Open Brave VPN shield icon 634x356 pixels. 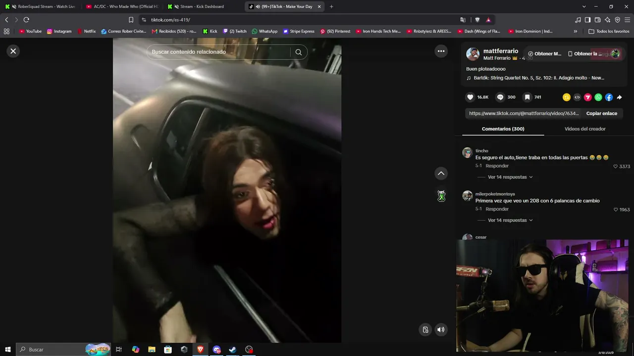(x=617, y=20)
